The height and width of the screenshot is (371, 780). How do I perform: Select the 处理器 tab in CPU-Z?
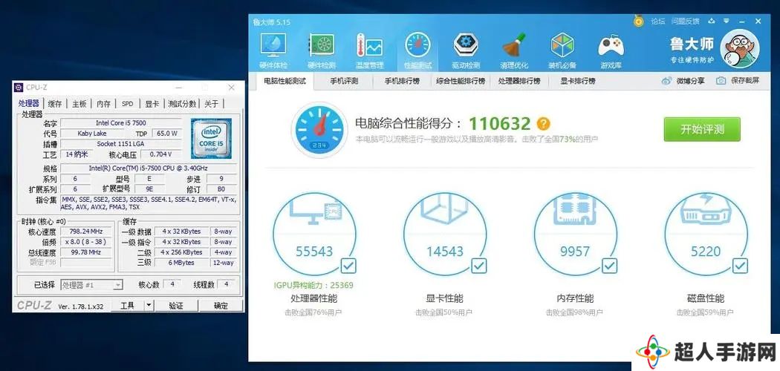point(28,103)
